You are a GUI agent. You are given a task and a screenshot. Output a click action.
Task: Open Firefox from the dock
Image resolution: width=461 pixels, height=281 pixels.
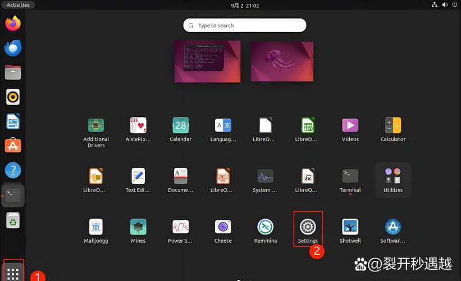point(13,23)
